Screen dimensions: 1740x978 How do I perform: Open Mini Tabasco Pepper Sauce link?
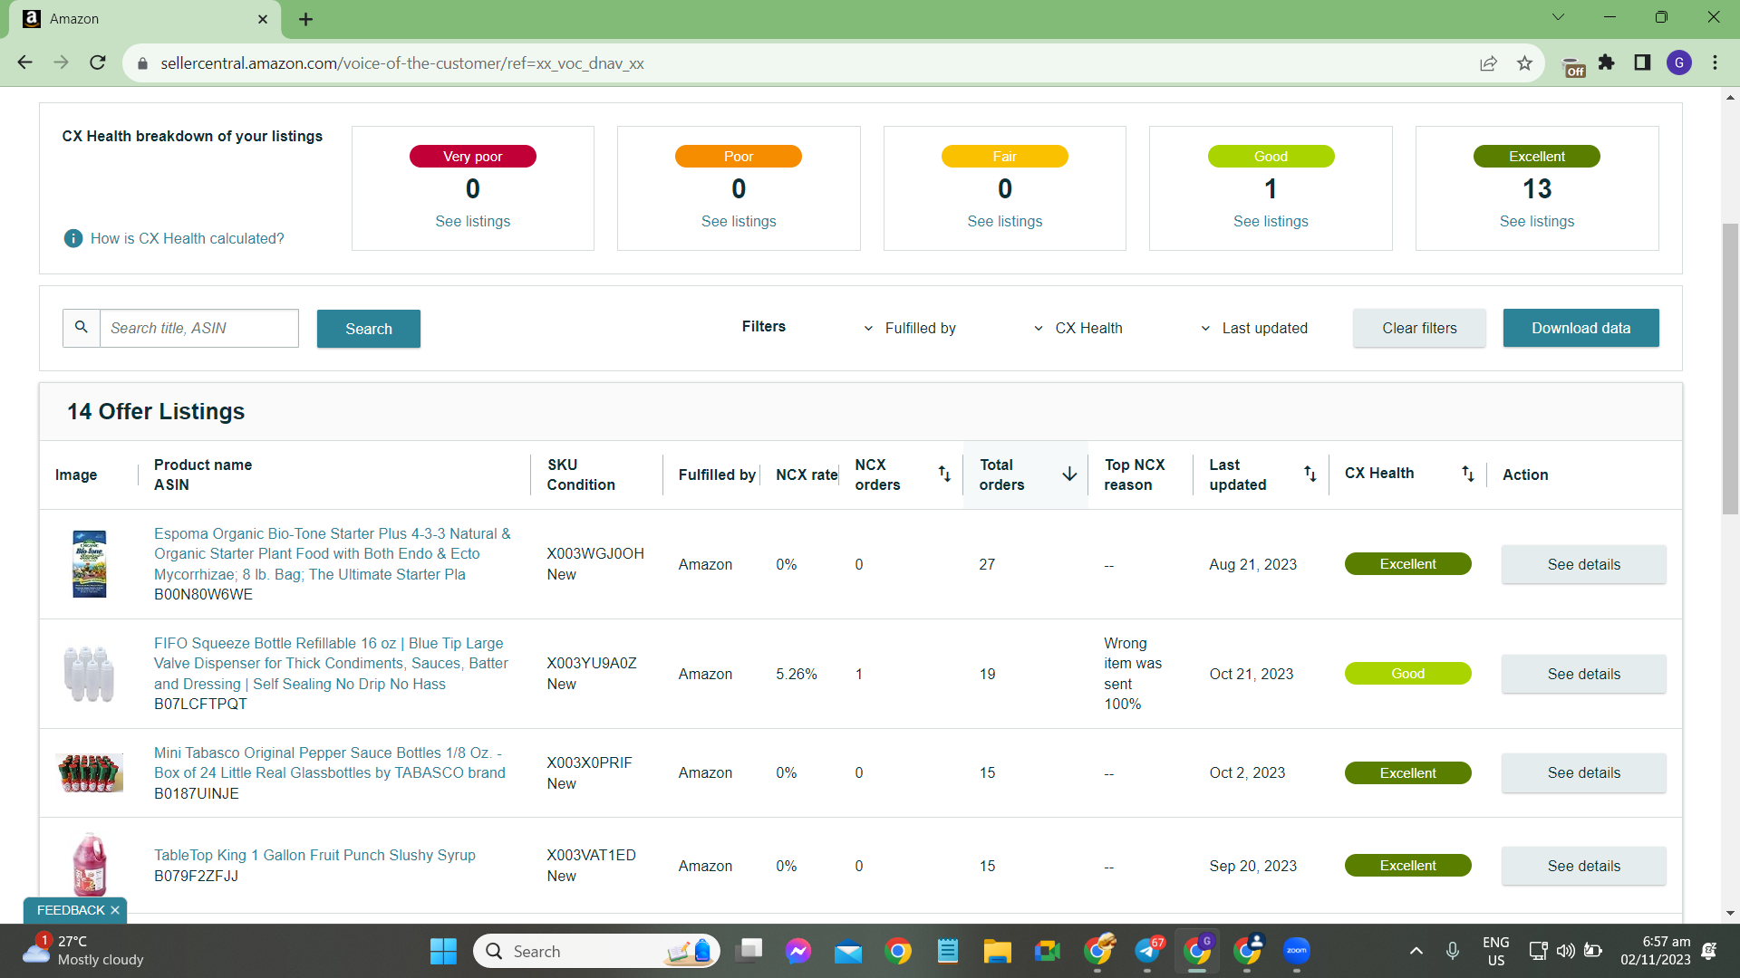[330, 762]
